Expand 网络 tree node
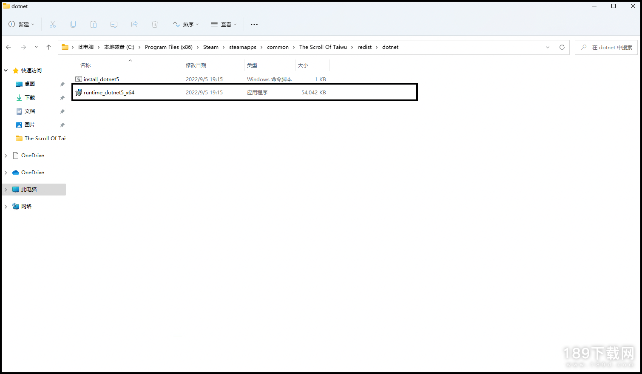The image size is (642, 374). coord(6,207)
